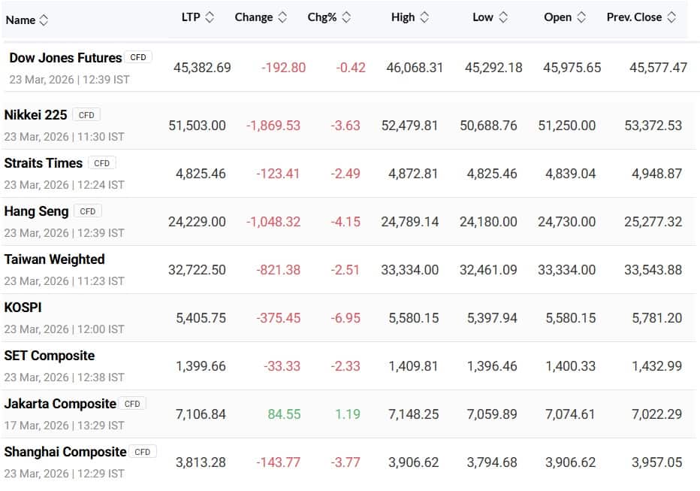Click the LTP column header label
The image size is (700, 491).
tap(191, 17)
